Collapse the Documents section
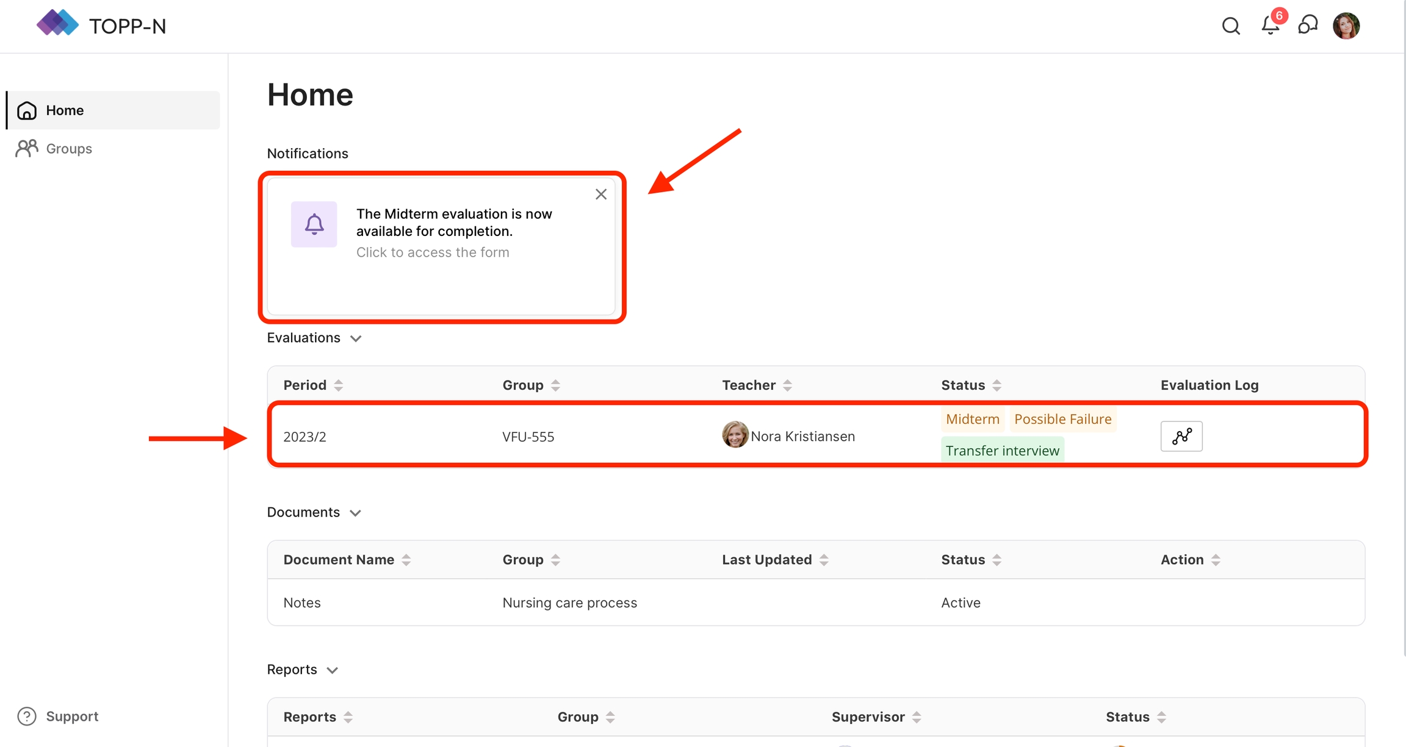Viewport: 1406px width, 747px height. pos(355,513)
